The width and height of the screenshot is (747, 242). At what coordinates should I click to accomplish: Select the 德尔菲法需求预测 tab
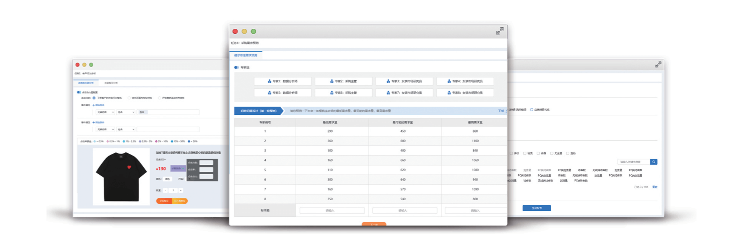coord(246,55)
